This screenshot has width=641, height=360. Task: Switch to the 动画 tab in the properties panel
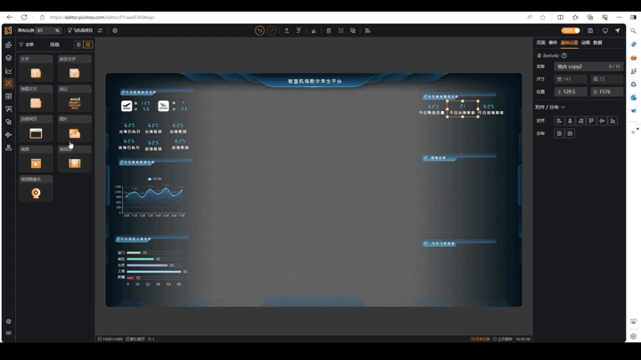tap(586, 43)
